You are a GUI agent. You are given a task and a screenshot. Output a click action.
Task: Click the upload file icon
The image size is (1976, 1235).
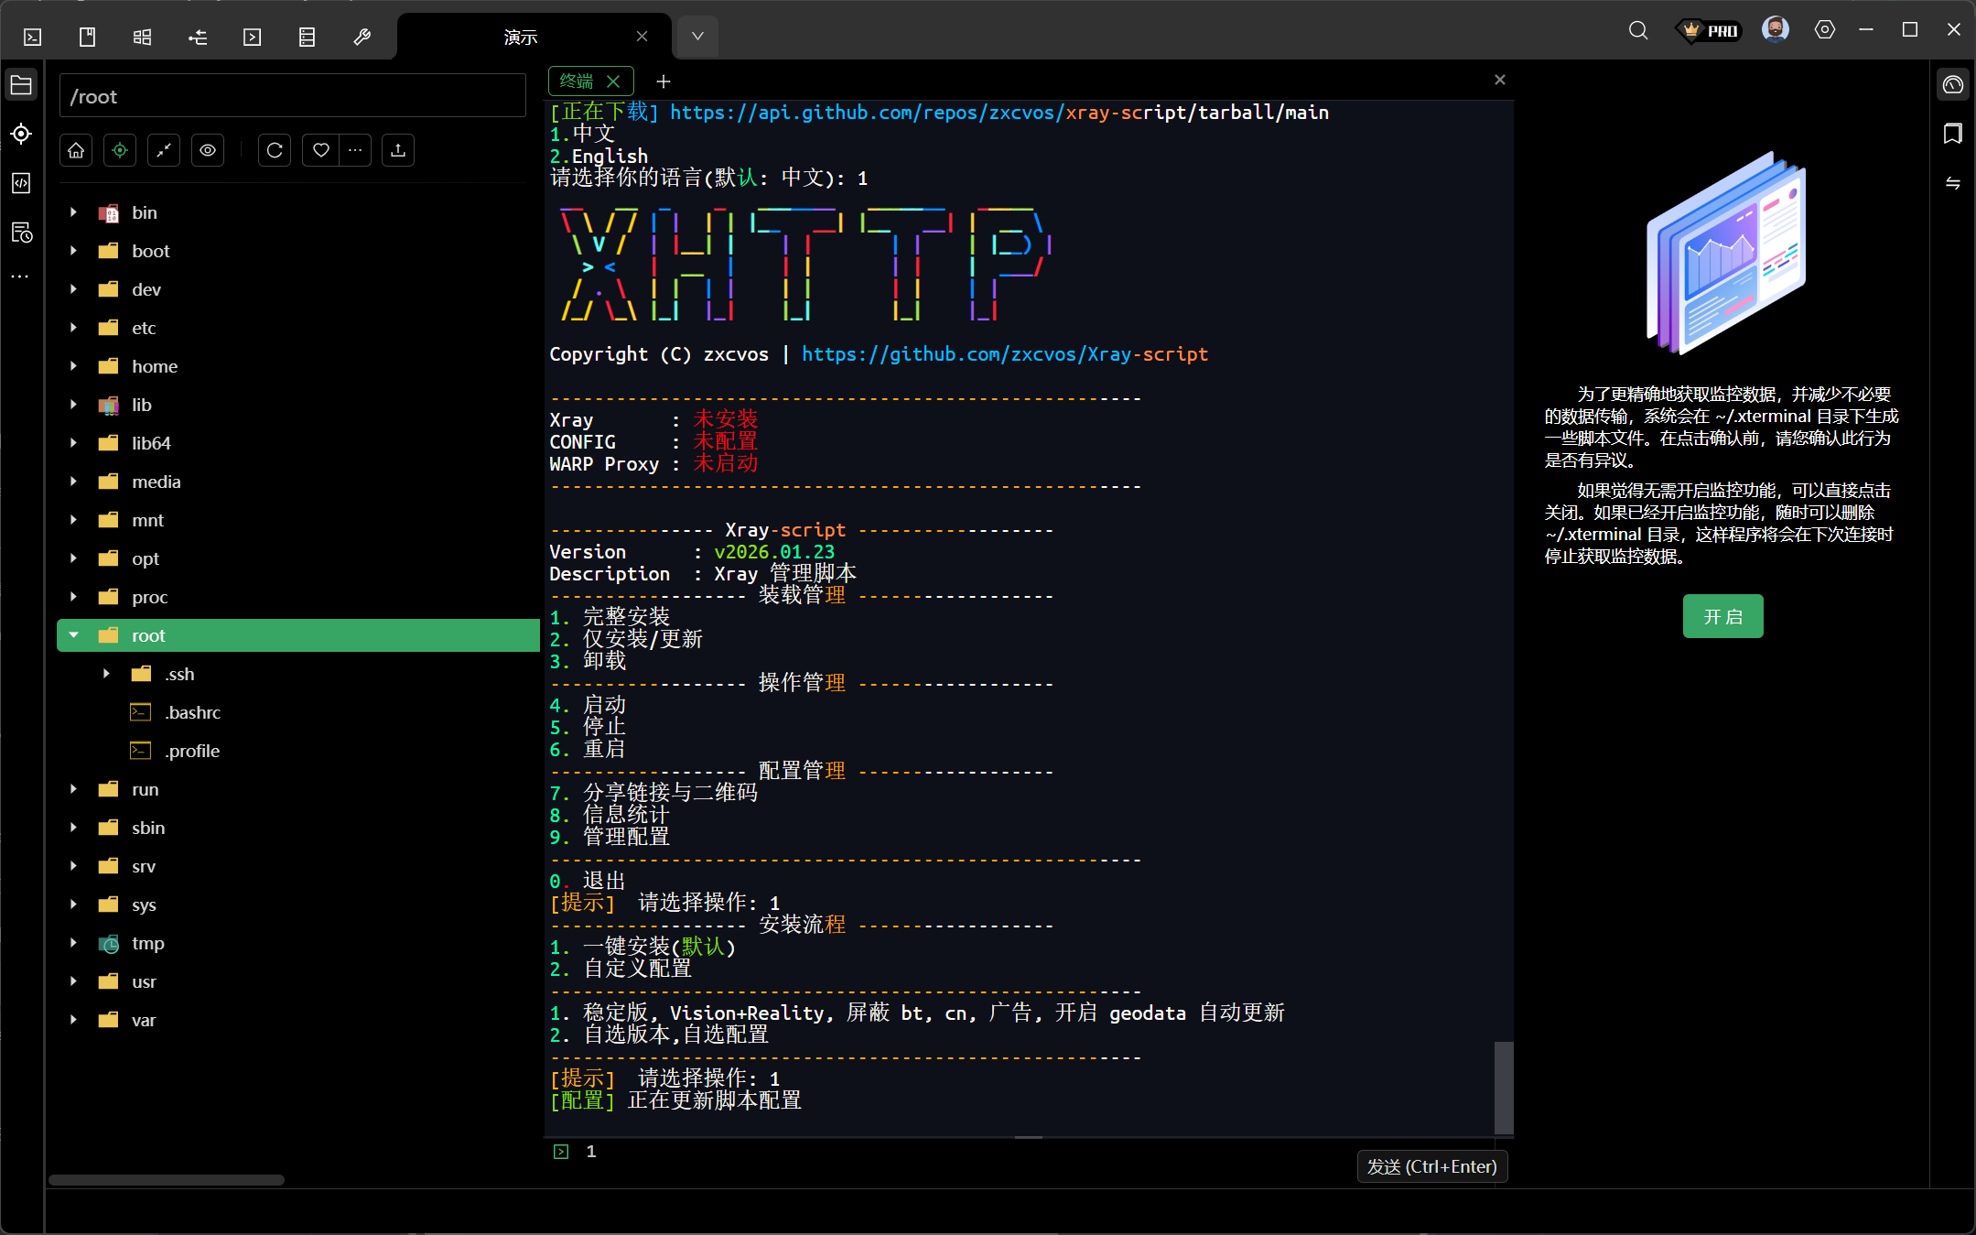398,150
